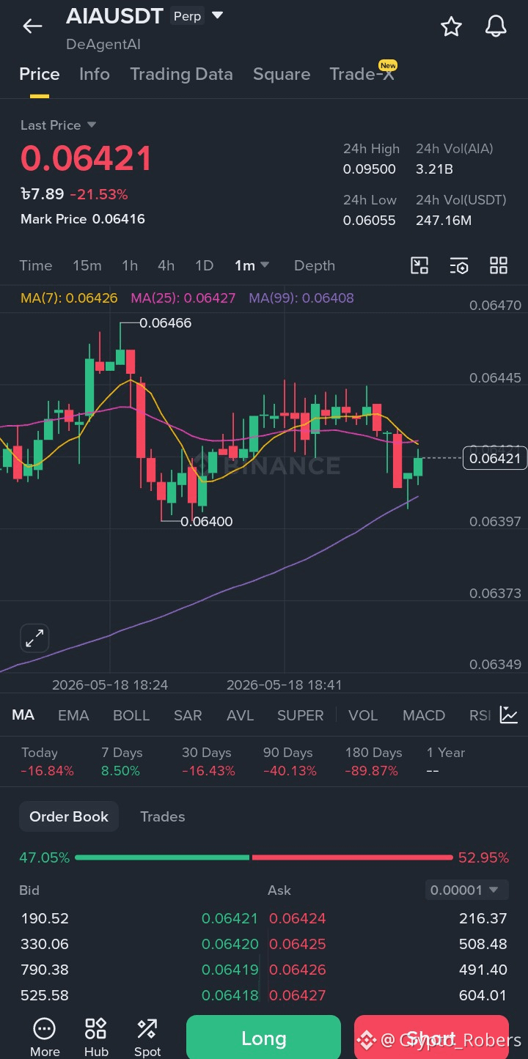Viewport: 528px width, 1059px height.
Task: Toggle the VOL sub-indicator
Action: 363,715
